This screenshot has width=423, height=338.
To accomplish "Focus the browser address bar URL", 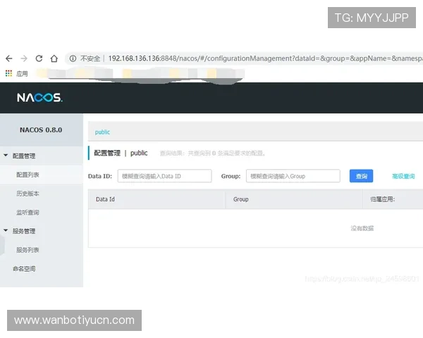I will (x=265, y=58).
